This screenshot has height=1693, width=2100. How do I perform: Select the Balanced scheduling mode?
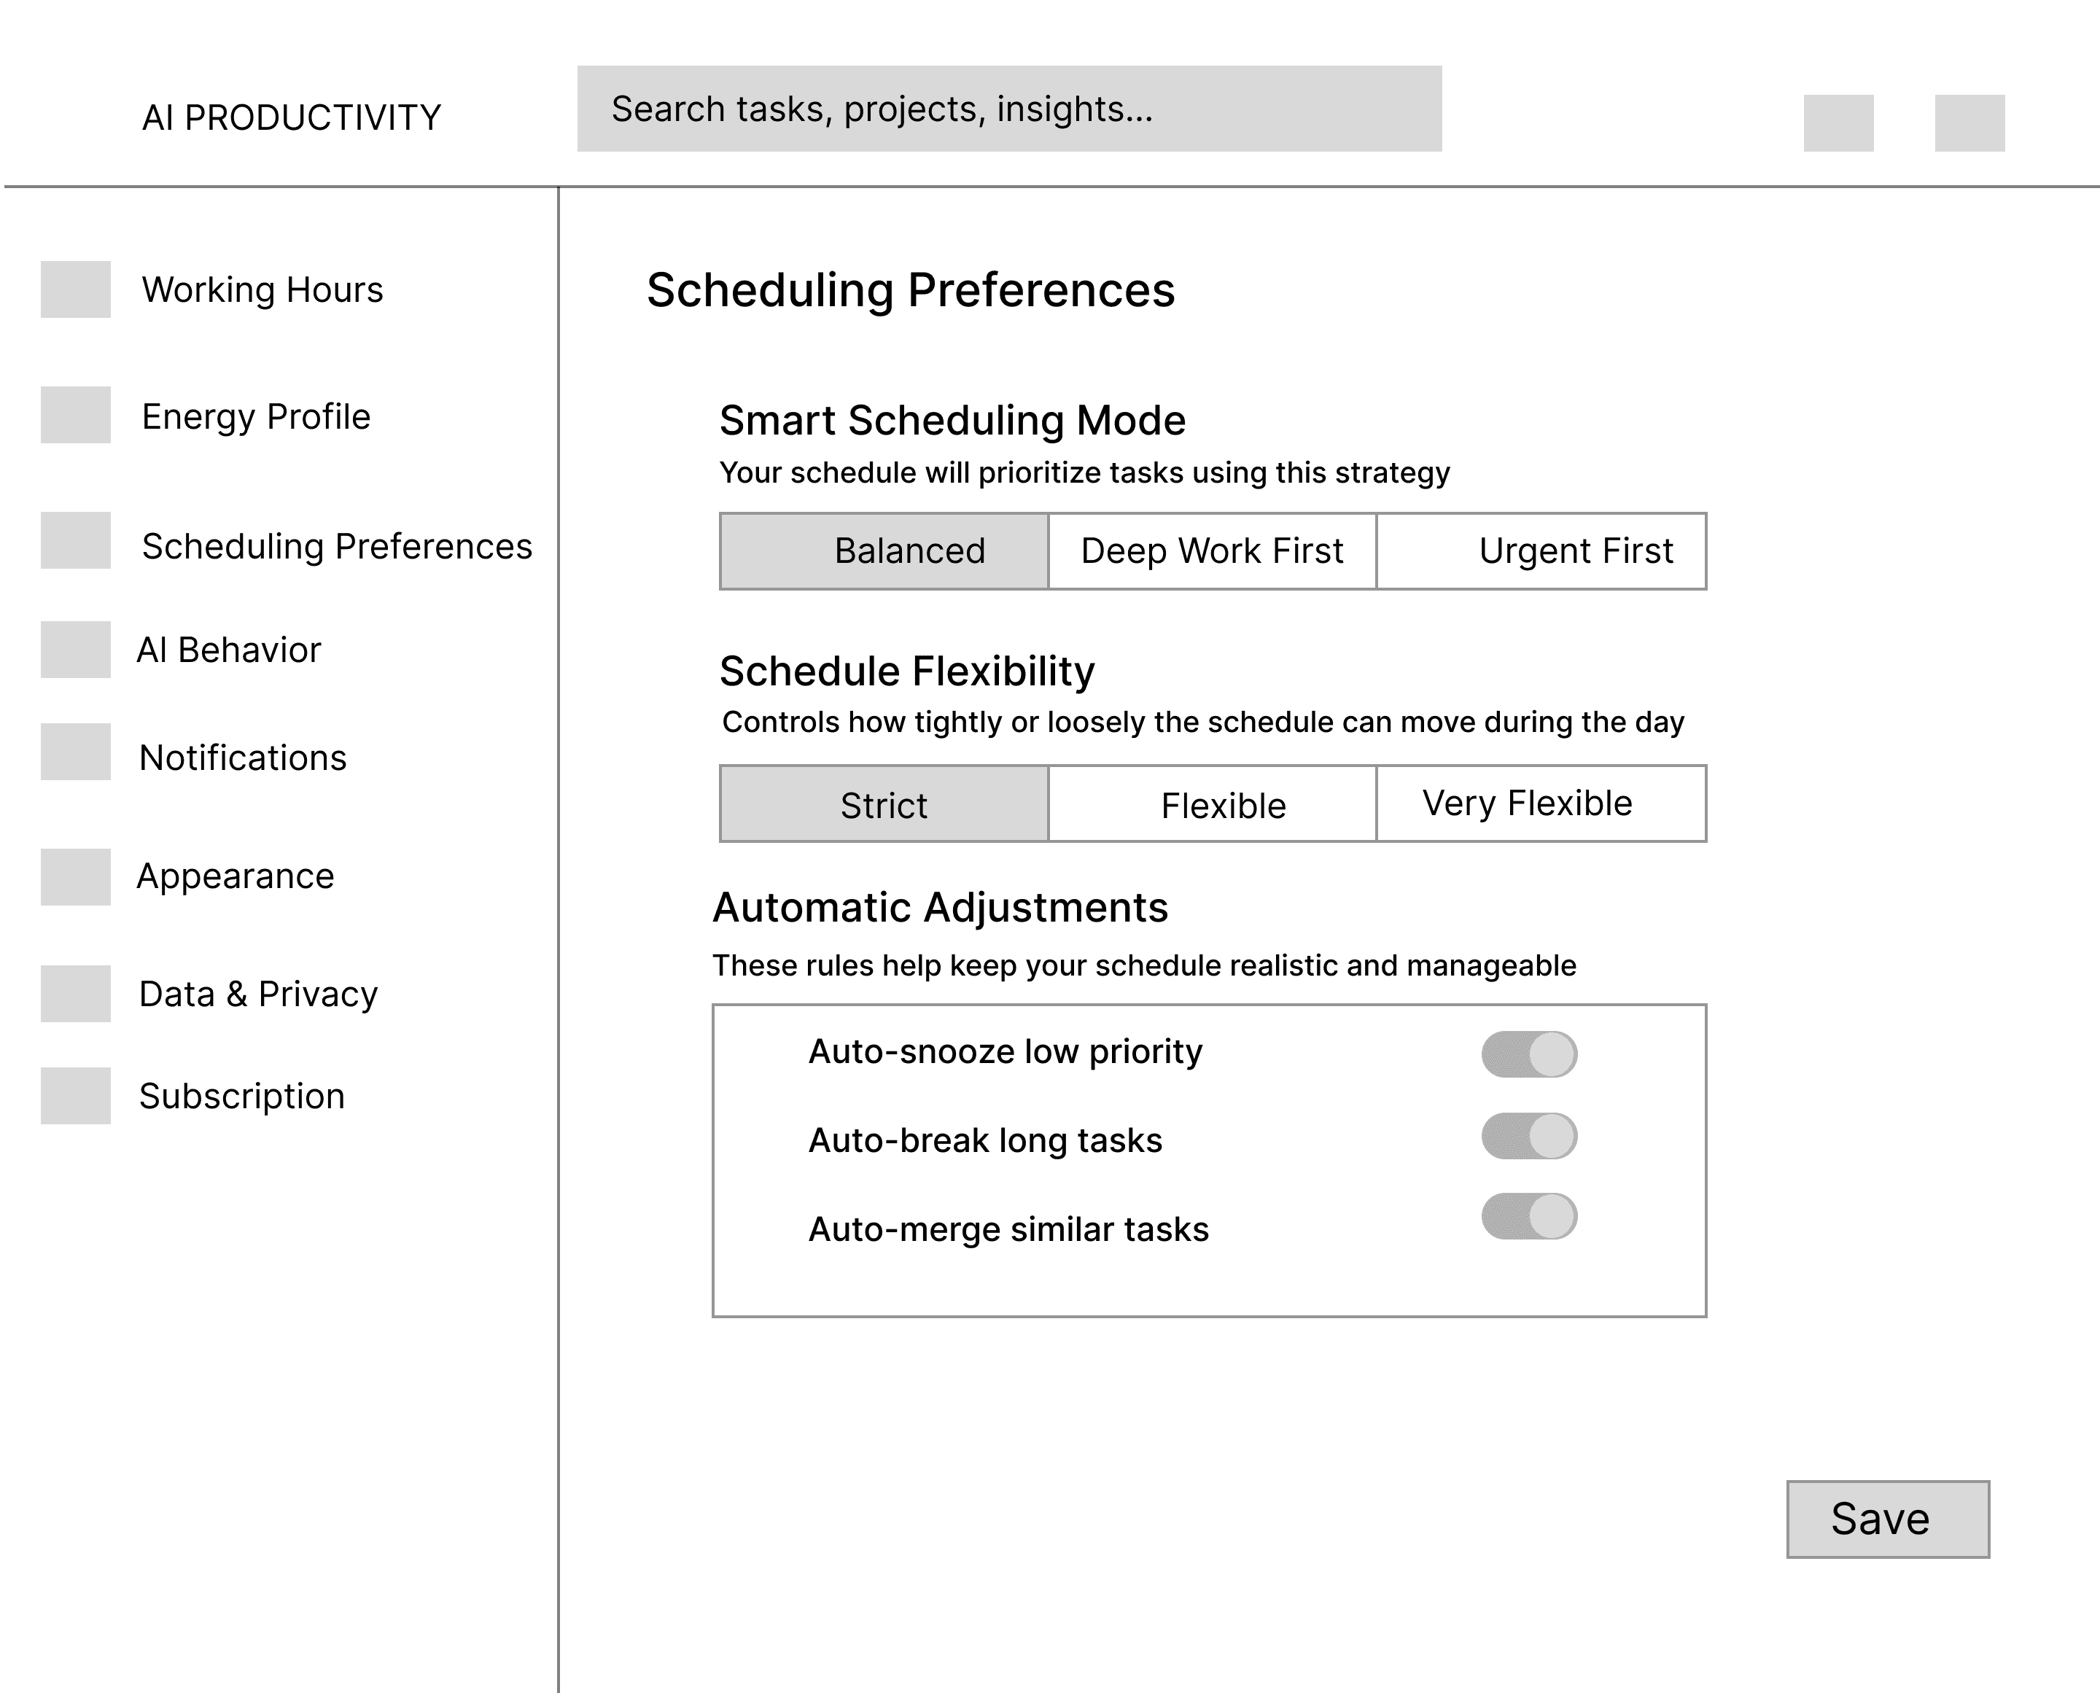tap(884, 551)
